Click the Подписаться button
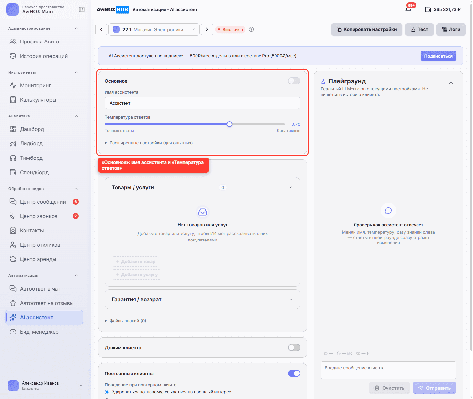The width and height of the screenshot is (473, 399). (438, 56)
